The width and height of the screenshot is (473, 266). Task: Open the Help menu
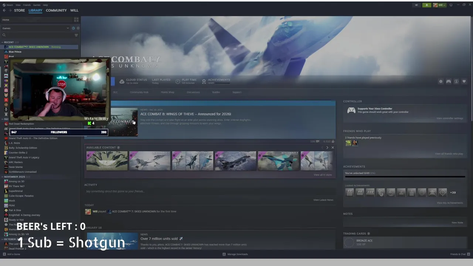[45, 5]
